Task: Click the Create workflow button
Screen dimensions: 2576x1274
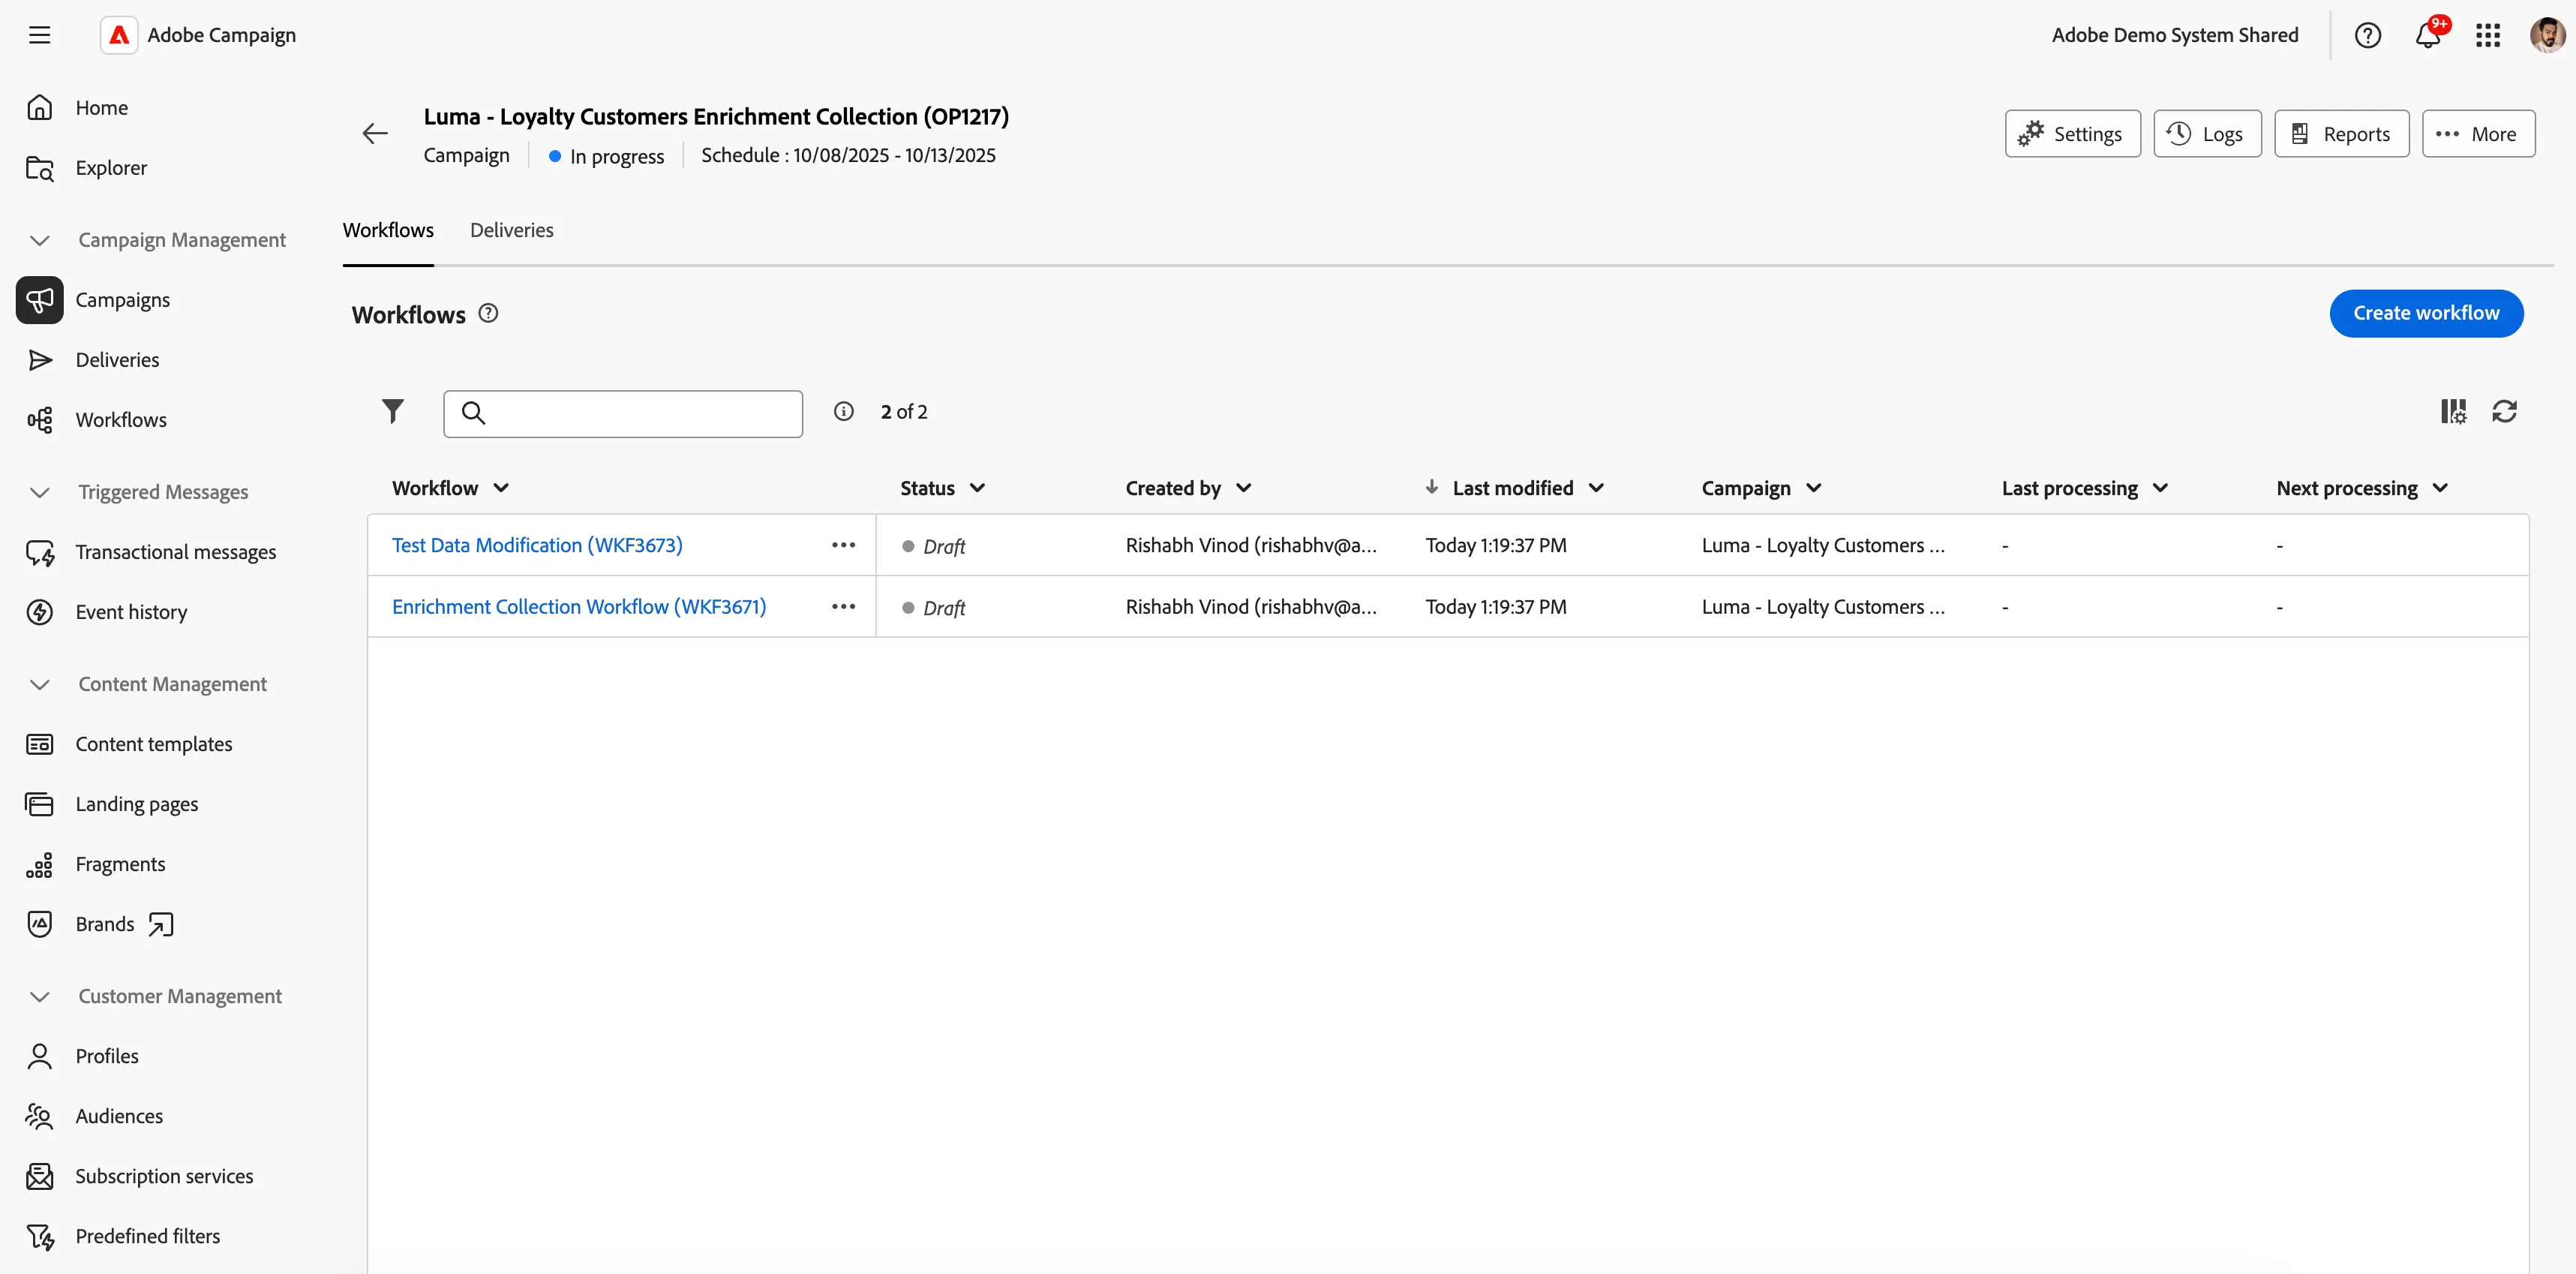Action: (x=2426, y=313)
